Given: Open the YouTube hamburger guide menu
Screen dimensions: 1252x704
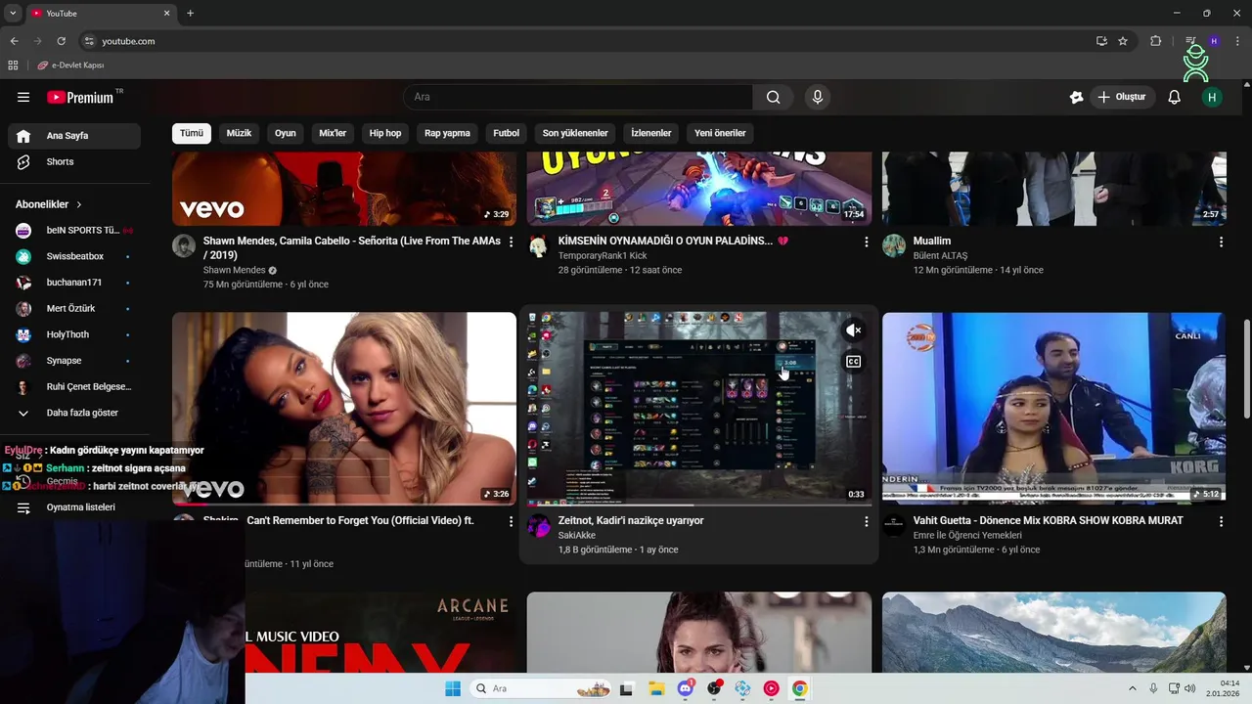Looking at the screenshot, I should click(x=23, y=97).
